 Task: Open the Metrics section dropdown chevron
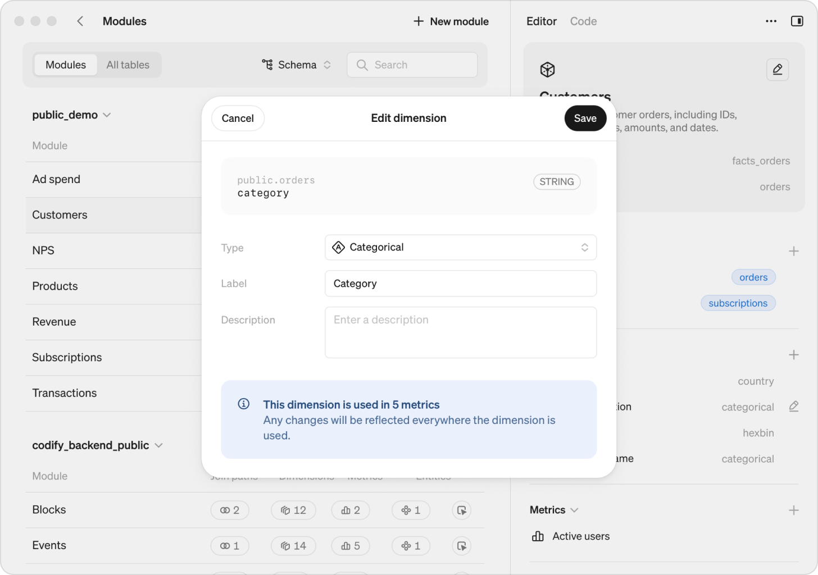(574, 510)
